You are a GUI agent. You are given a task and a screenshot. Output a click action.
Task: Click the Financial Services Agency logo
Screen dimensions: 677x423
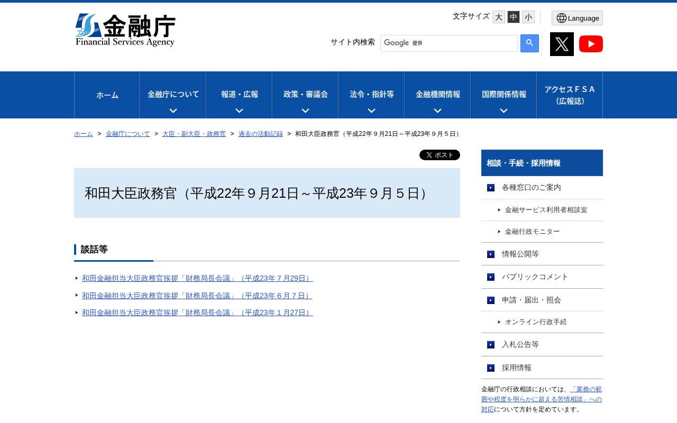(125, 30)
